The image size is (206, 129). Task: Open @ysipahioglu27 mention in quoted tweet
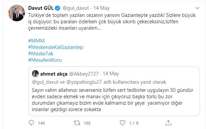84,82
